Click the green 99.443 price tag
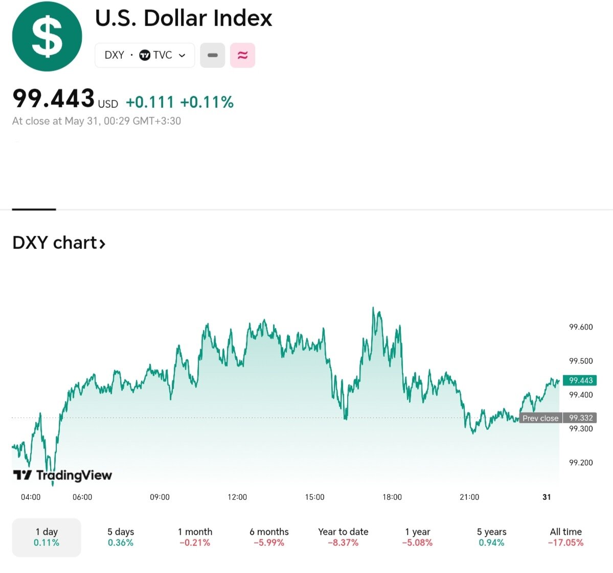 click(x=580, y=380)
